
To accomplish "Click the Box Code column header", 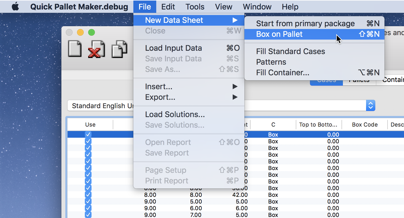I will pos(365,125).
